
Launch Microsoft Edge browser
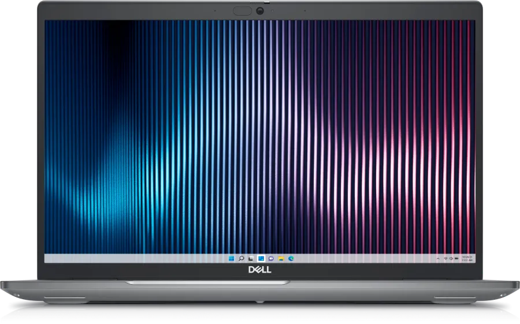[x=291, y=258]
